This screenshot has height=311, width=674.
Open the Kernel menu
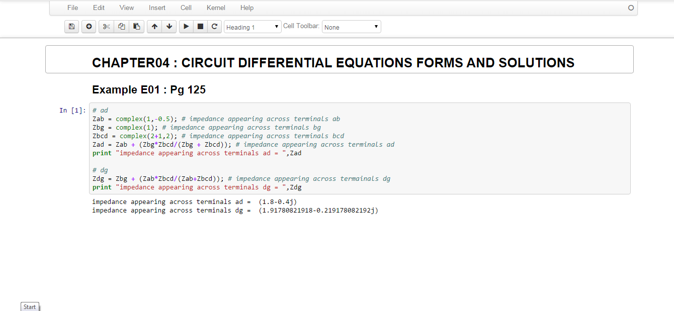pyautogui.click(x=216, y=8)
